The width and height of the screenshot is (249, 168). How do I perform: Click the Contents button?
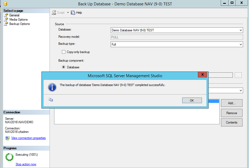pyautogui.click(x=232, y=122)
